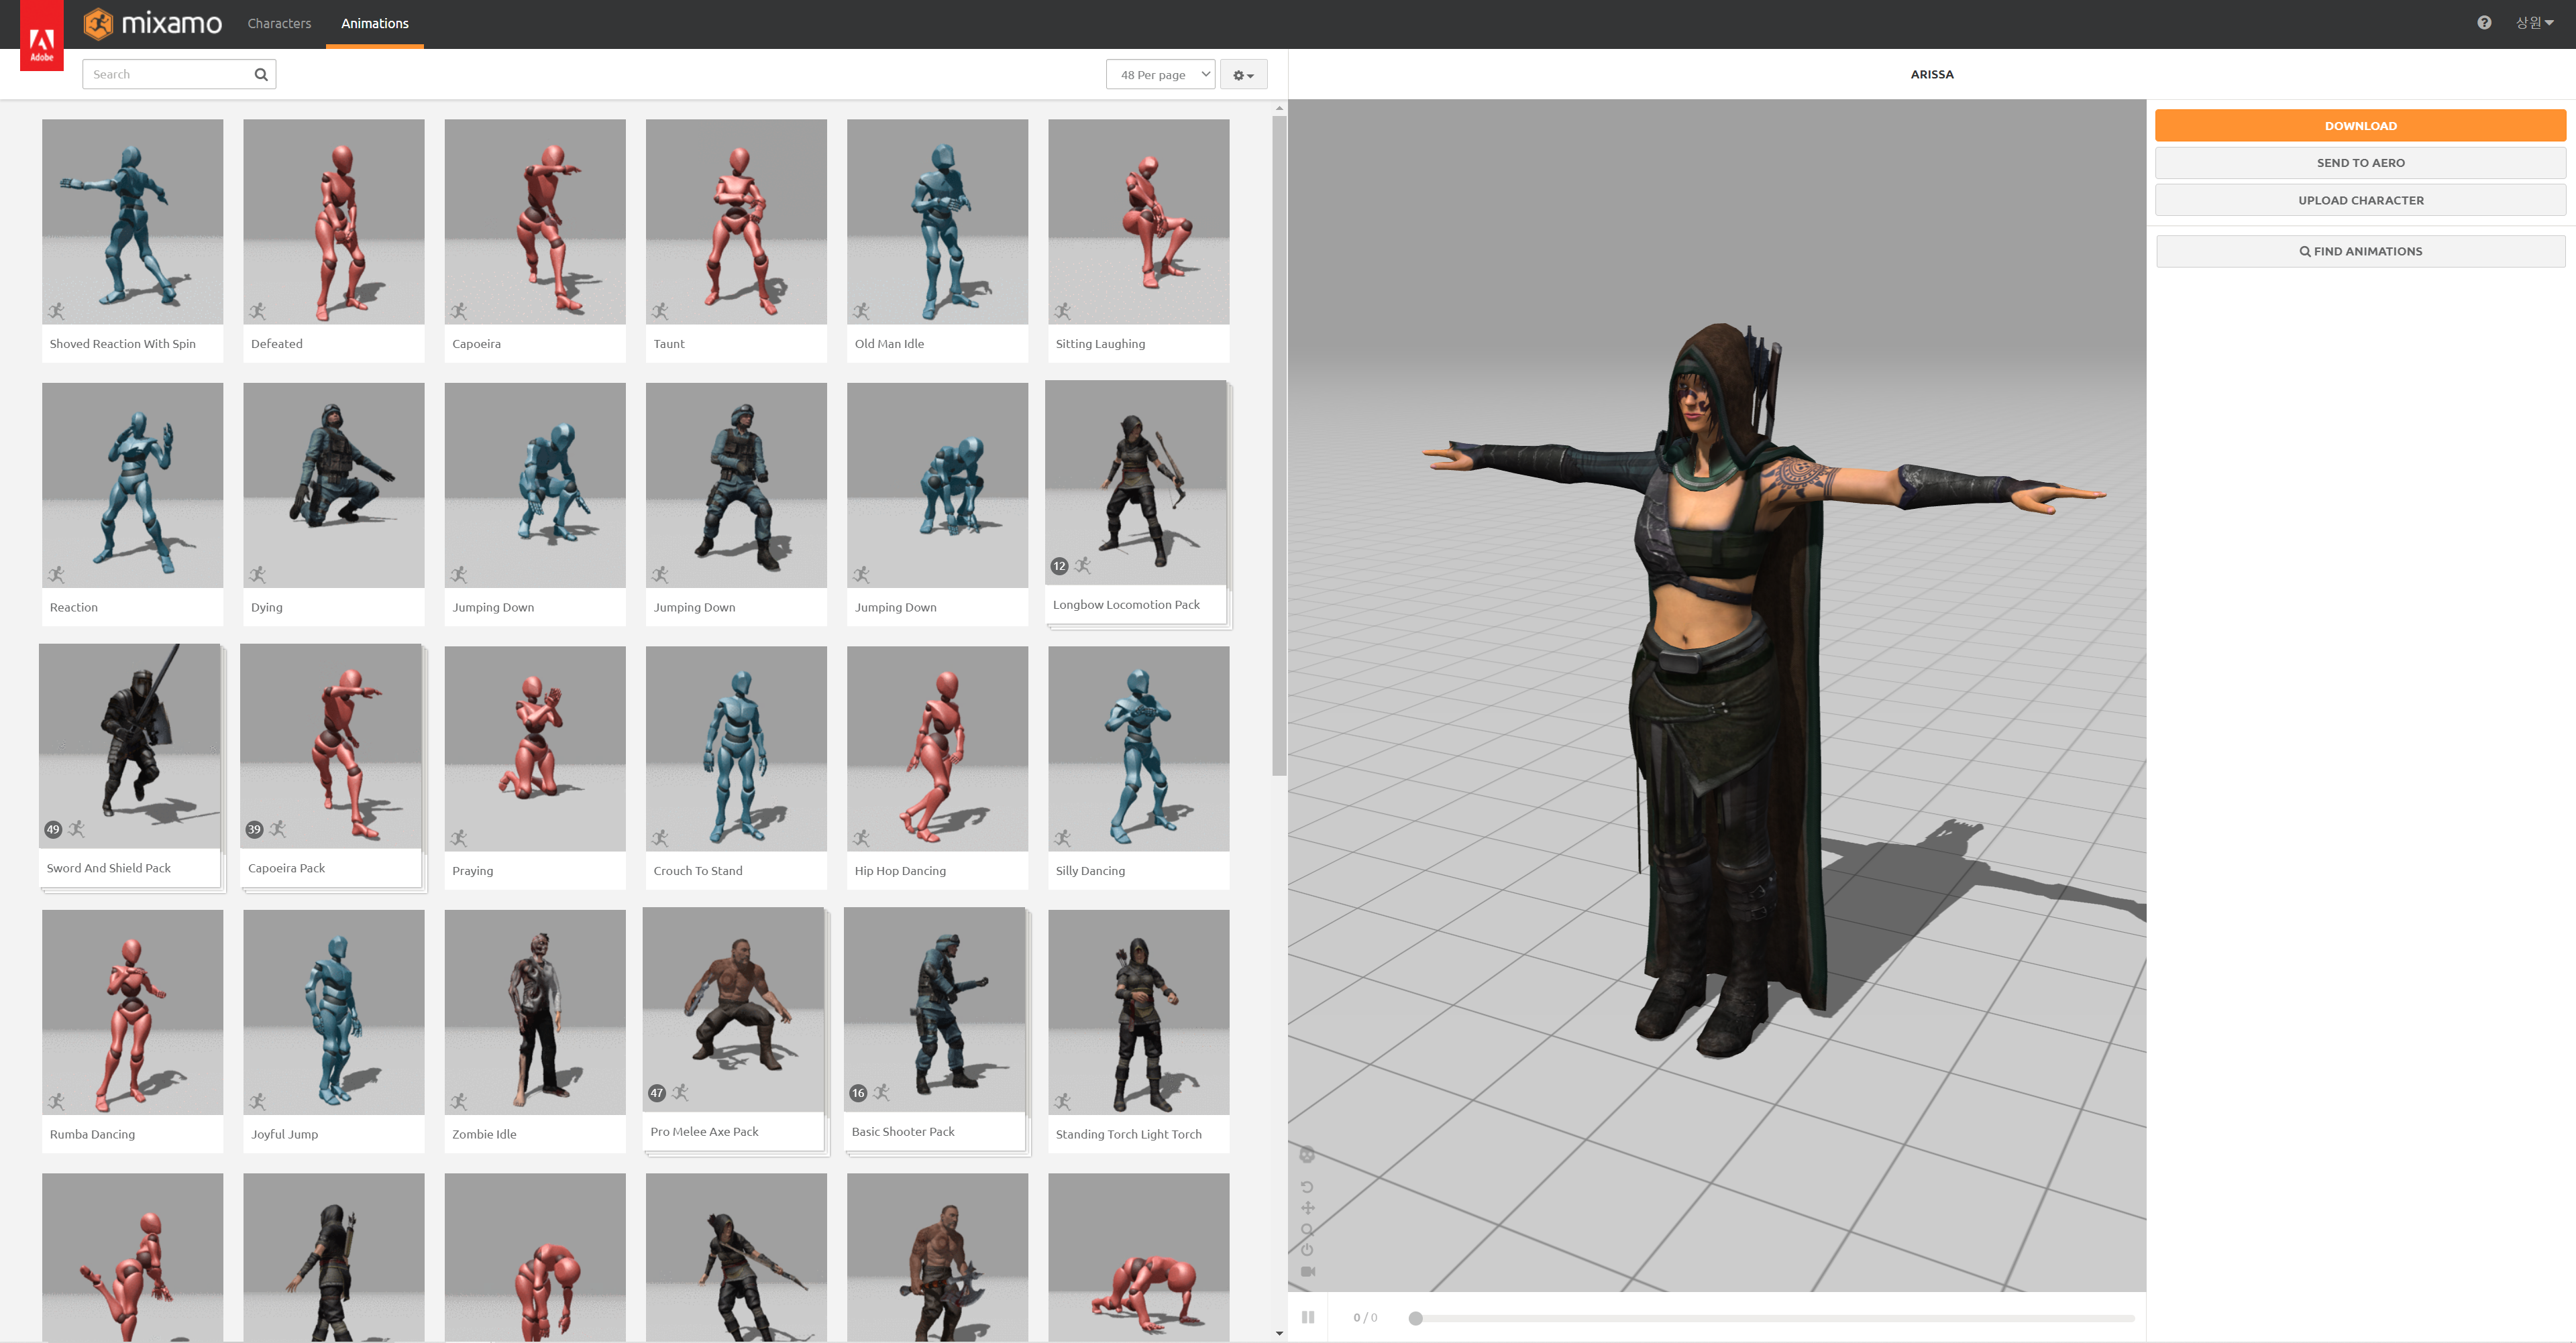This screenshot has width=2576, height=1343.
Task: Choose the Taunt animation
Action: pos(736,241)
